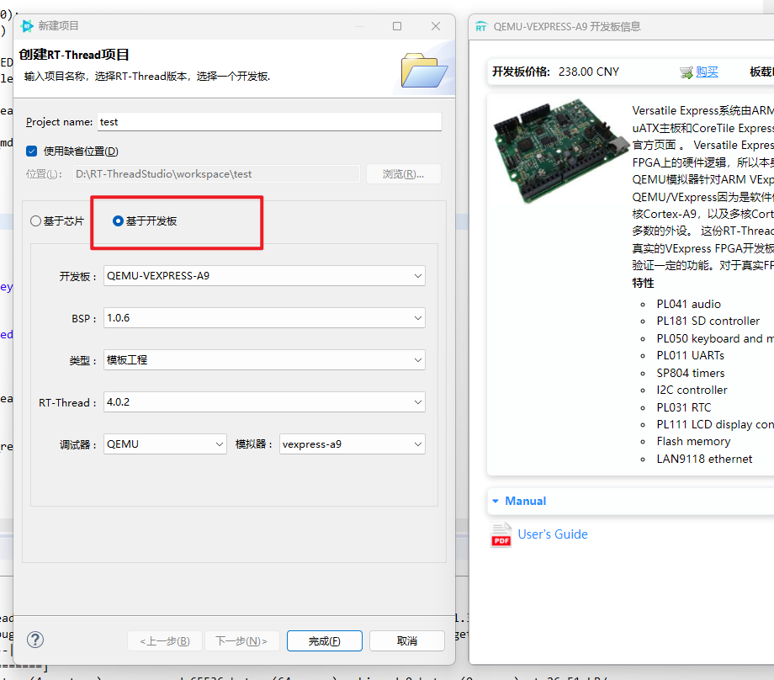This screenshot has height=680, width=774.
Task: Collapse the Manual section expander
Action: [x=495, y=502]
